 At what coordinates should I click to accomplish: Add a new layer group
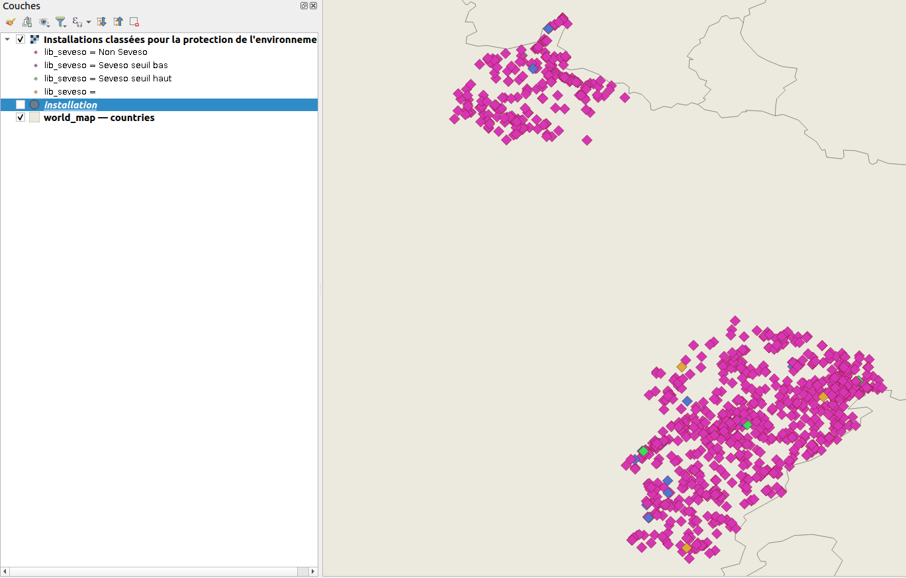(27, 21)
